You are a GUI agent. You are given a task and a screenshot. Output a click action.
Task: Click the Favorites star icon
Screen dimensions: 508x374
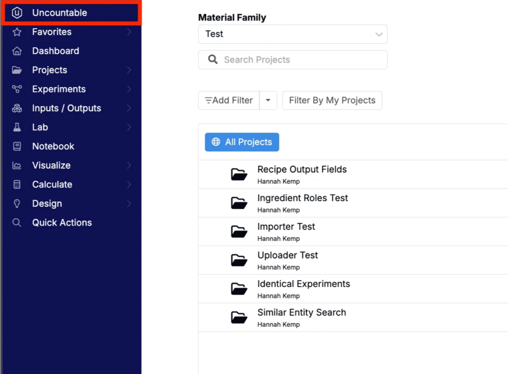(17, 32)
